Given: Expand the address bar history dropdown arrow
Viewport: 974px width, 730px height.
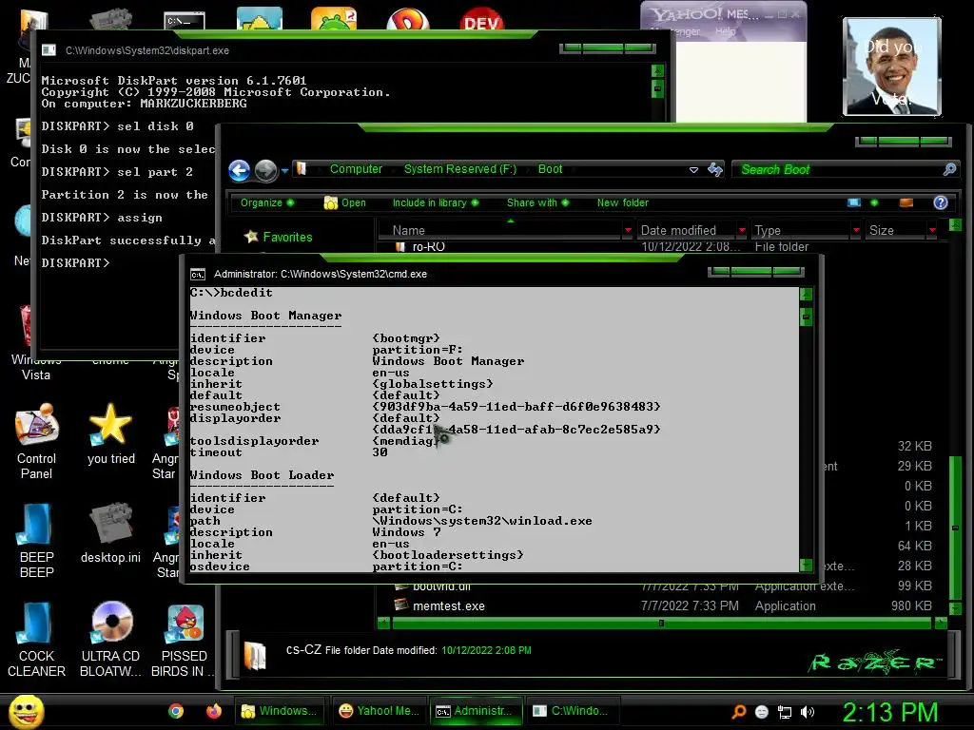Looking at the screenshot, I should (693, 170).
